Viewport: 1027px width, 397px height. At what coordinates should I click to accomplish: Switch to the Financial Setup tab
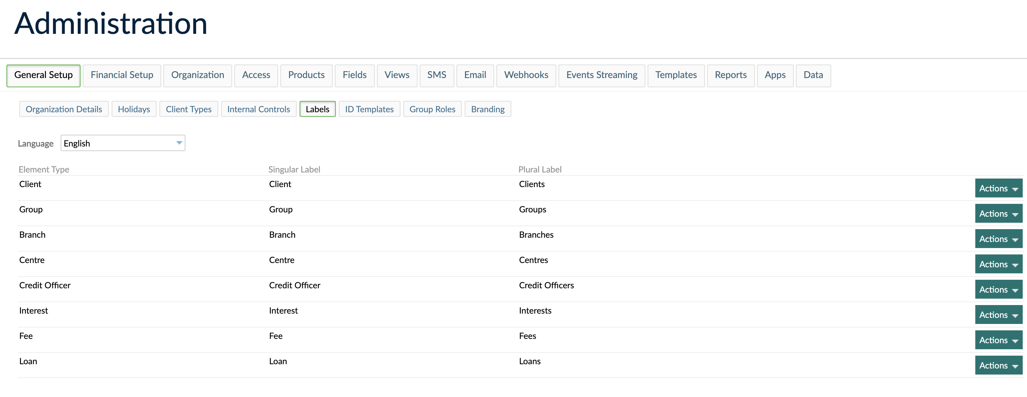pyautogui.click(x=122, y=75)
